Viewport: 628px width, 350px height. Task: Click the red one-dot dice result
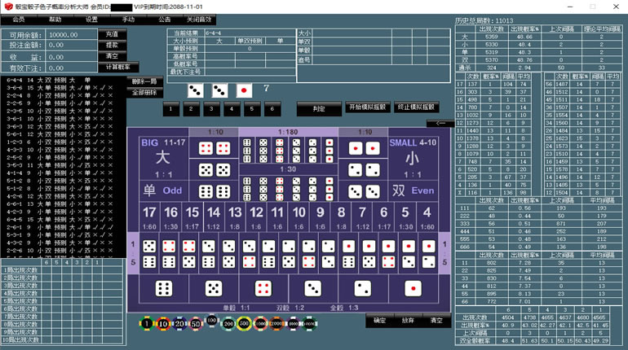coord(244,90)
